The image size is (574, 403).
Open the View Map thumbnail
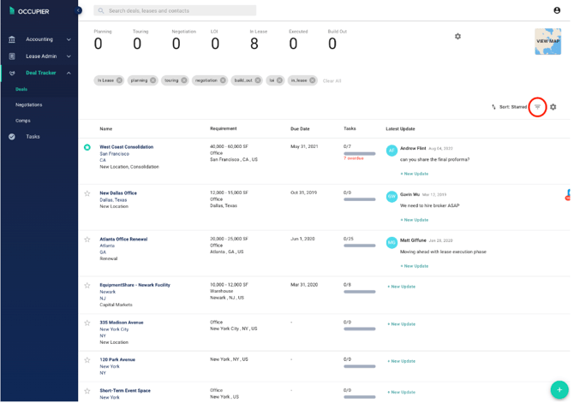pyautogui.click(x=547, y=41)
